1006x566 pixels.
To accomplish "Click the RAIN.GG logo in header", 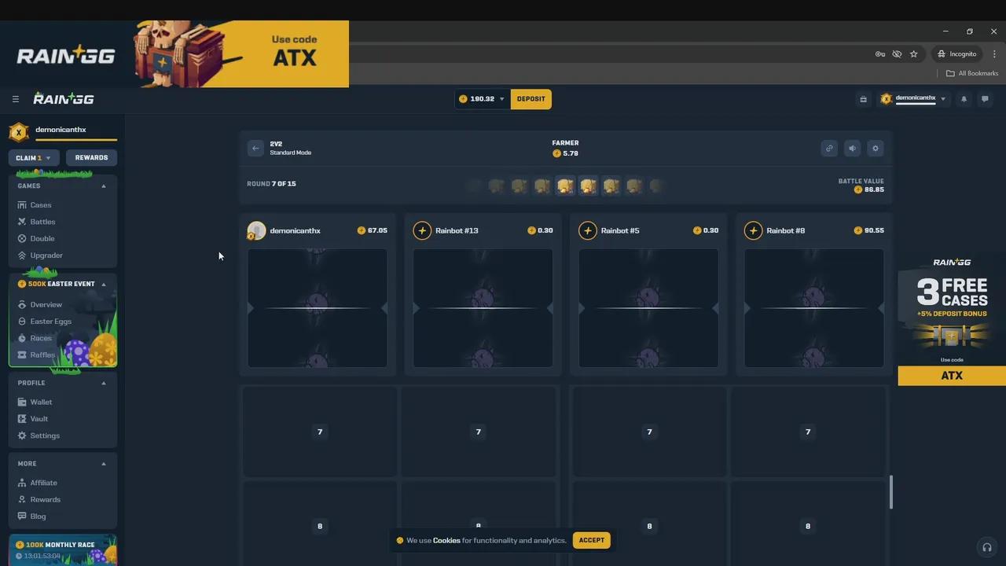I will (64, 99).
